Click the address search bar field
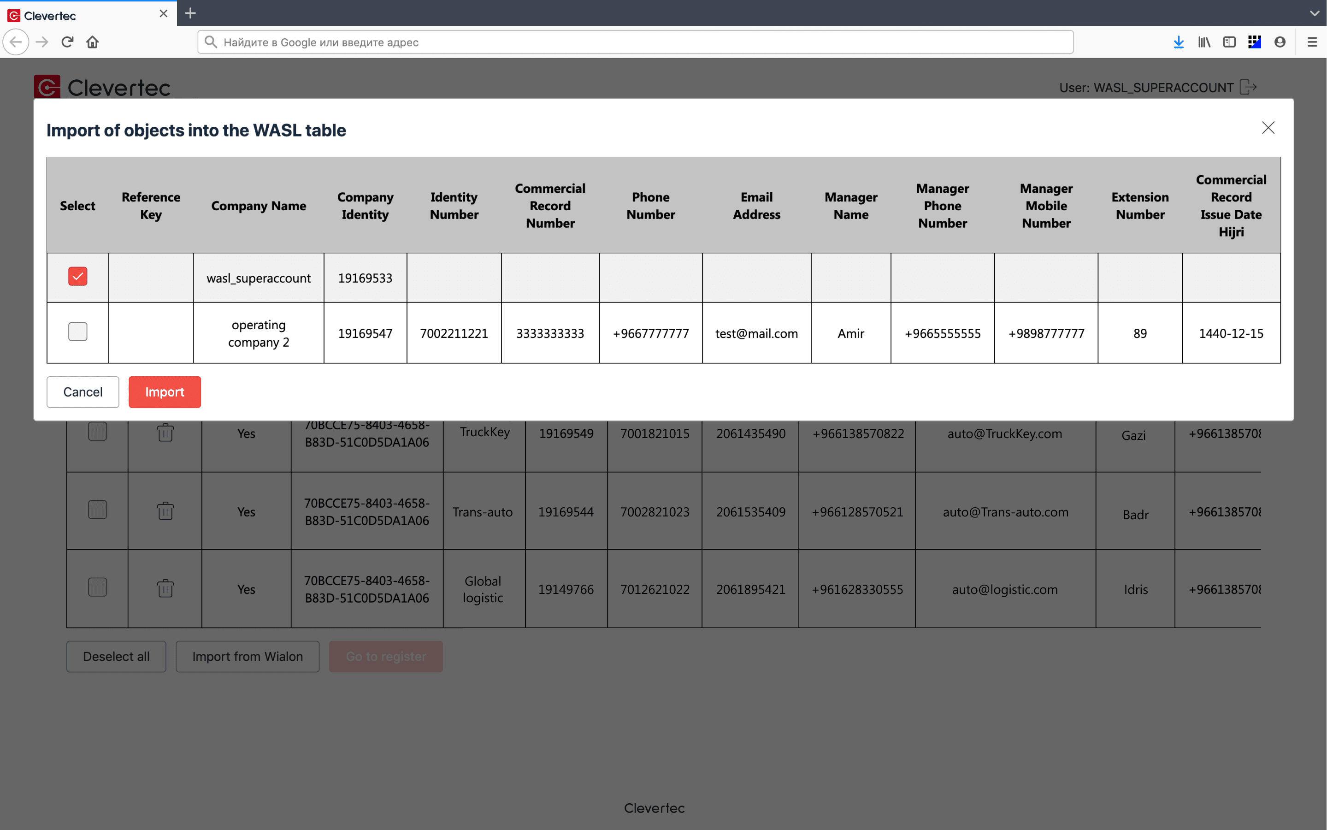The image size is (1327, 830). coord(635,42)
